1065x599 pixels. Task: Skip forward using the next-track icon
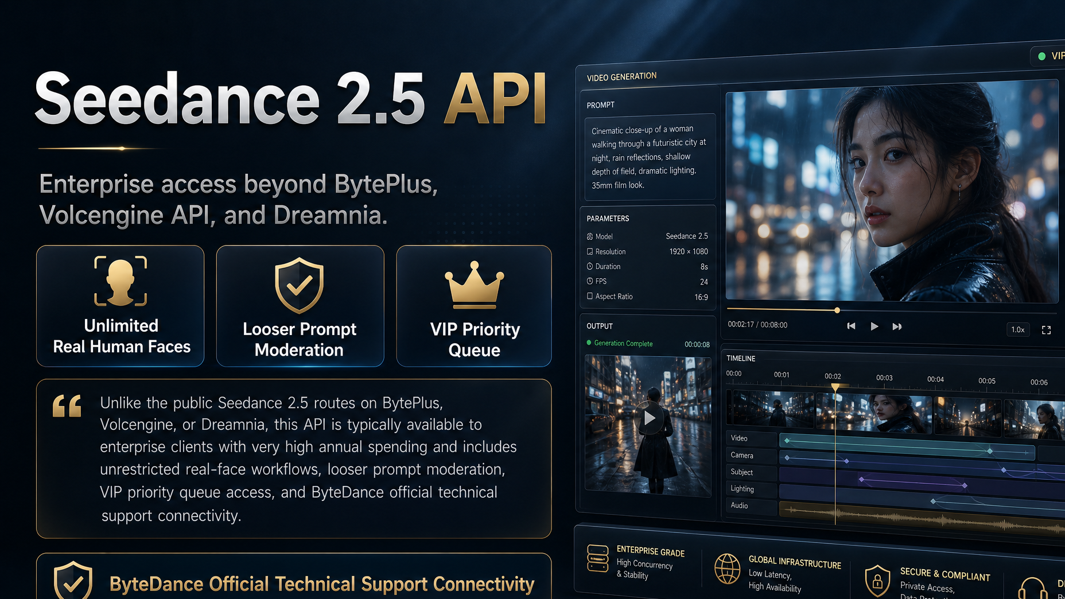(x=897, y=326)
